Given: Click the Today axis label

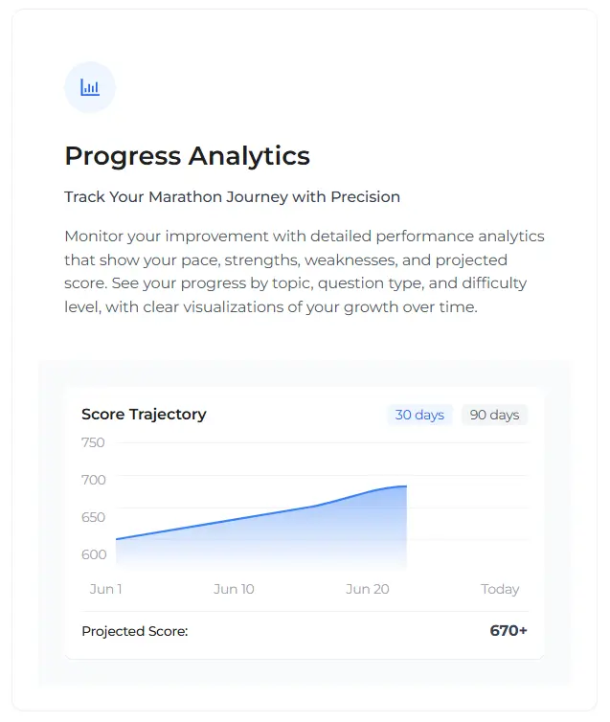Looking at the screenshot, I should pos(500,589).
